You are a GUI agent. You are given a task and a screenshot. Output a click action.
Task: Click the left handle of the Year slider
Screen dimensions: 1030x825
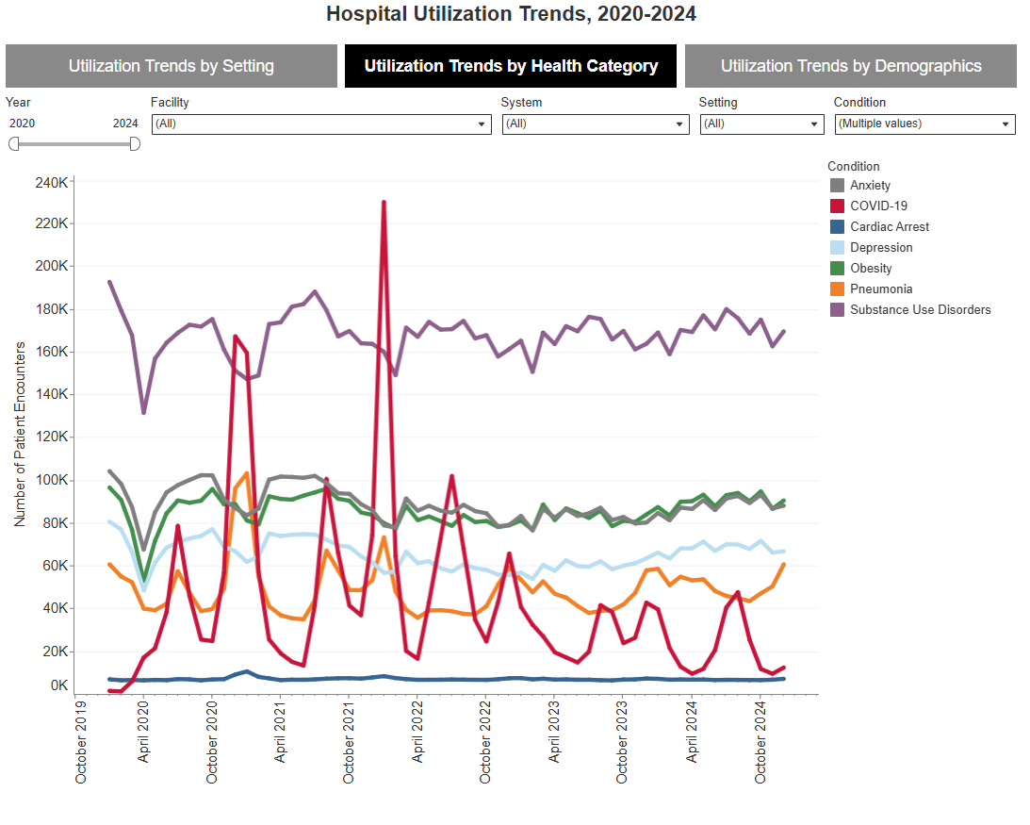[13, 143]
